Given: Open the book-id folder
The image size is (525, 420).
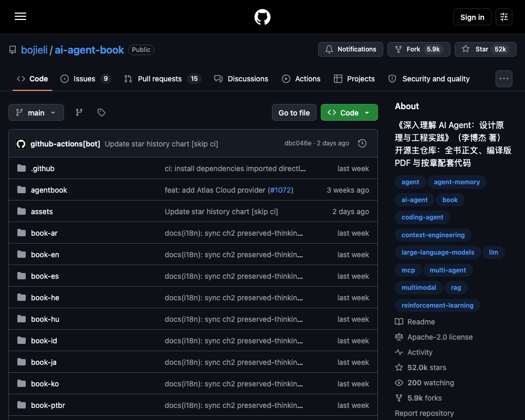Looking at the screenshot, I should pyautogui.click(x=44, y=341).
